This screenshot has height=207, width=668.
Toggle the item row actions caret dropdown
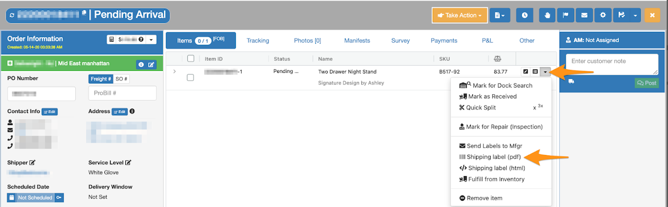(545, 71)
